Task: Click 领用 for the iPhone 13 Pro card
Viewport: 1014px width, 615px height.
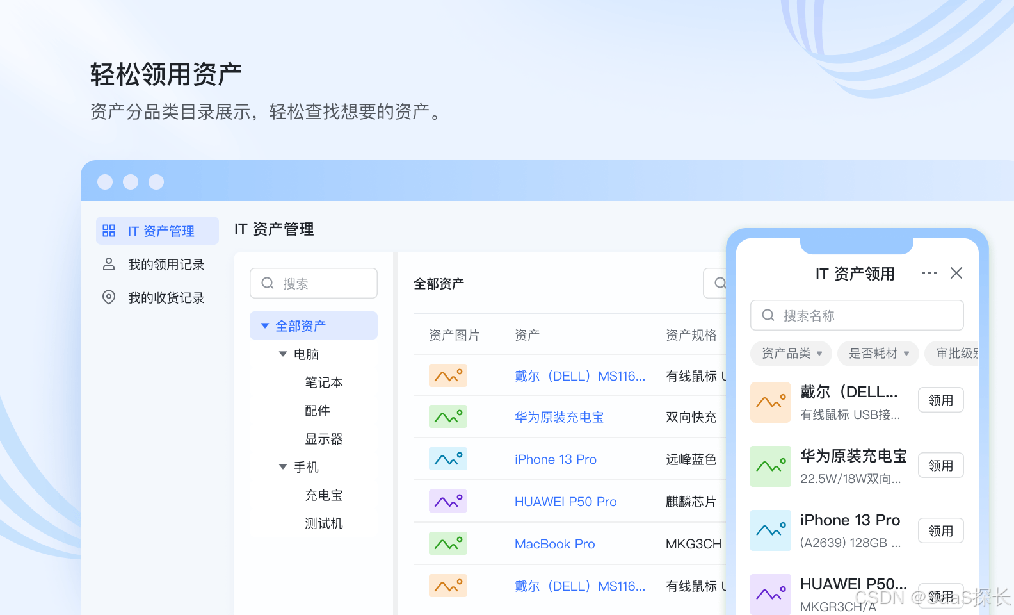Action: click(941, 530)
